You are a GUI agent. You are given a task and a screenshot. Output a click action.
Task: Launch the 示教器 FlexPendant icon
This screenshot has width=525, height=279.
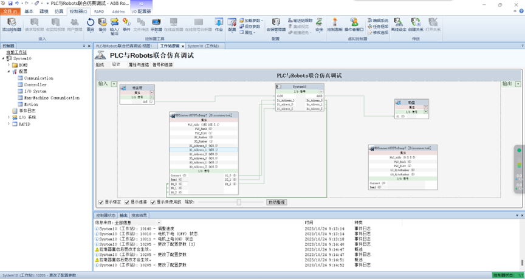pos(156,25)
